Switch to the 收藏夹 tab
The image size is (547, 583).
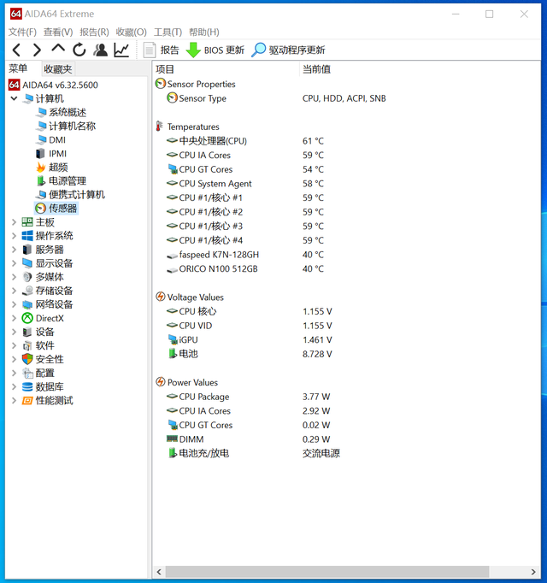point(57,69)
